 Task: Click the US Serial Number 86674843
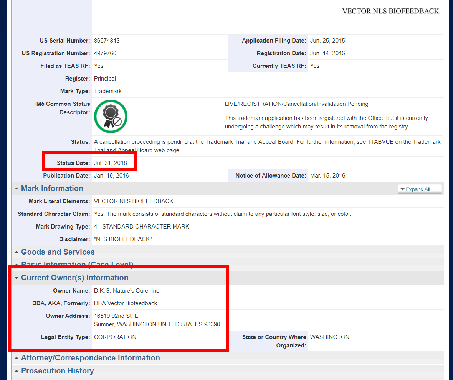tap(107, 41)
